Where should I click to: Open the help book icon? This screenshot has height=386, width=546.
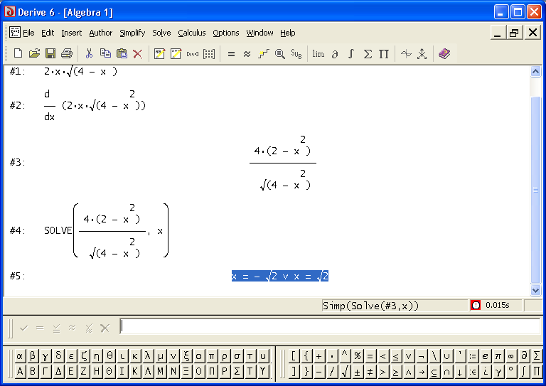444,53
